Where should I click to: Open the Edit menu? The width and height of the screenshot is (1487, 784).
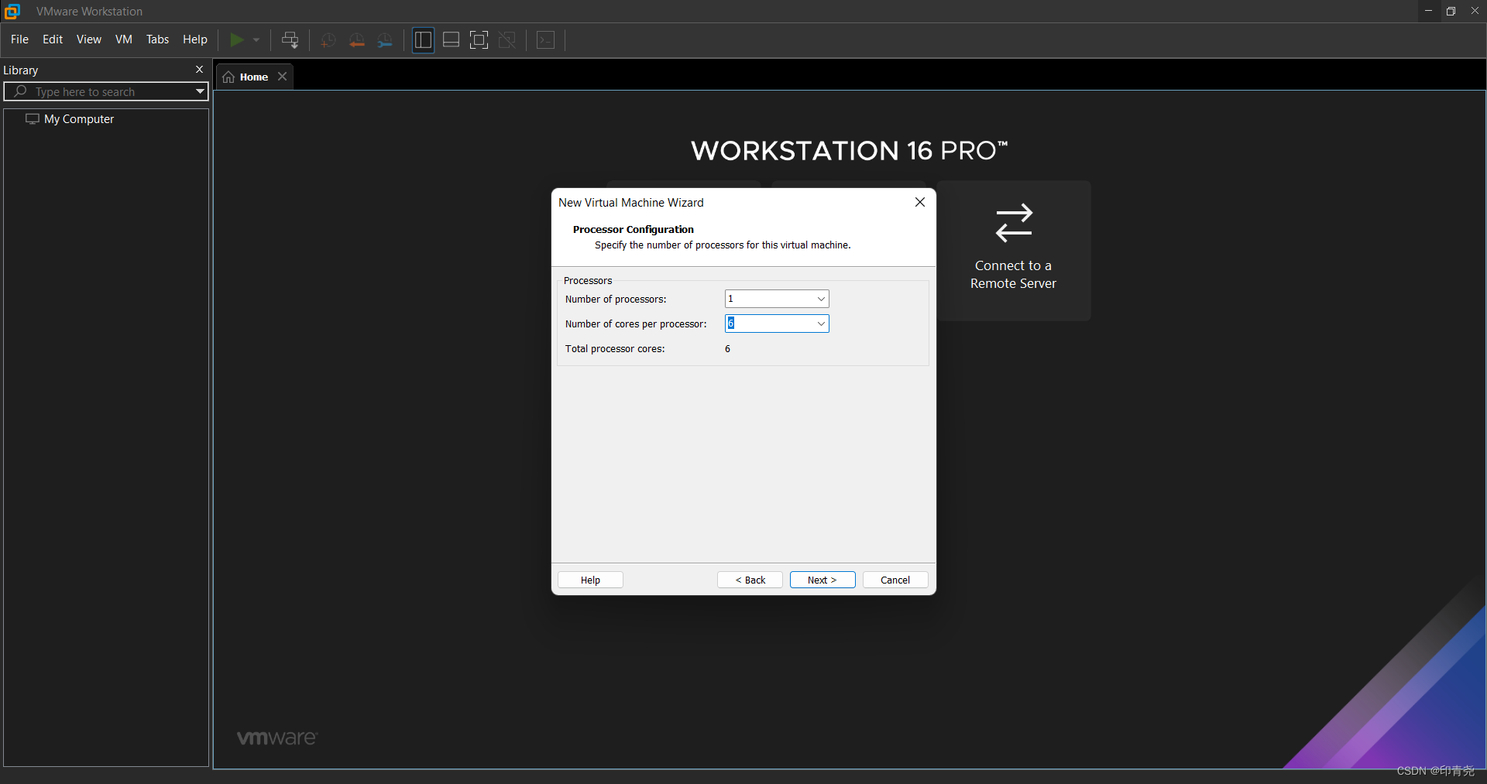(53, 39)
